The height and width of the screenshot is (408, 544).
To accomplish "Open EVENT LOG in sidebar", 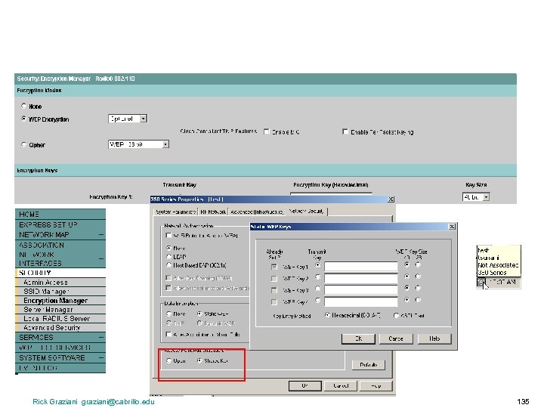I will pos(60,368).
